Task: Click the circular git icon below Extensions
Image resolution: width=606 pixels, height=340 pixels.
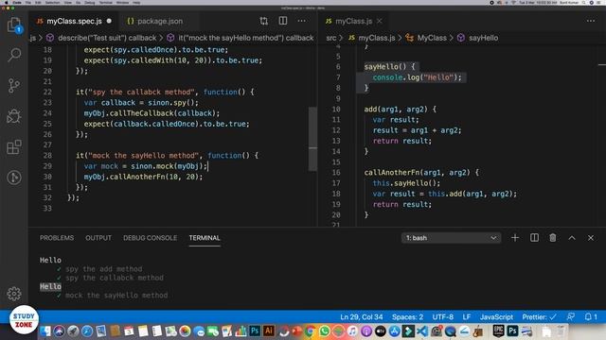Action: (14, 178)
